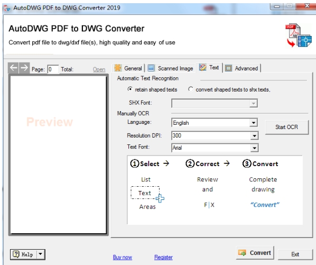Open the Resolution DPI dropdown
This screenshot has height=265, width=316.
(x=254, y=135)
